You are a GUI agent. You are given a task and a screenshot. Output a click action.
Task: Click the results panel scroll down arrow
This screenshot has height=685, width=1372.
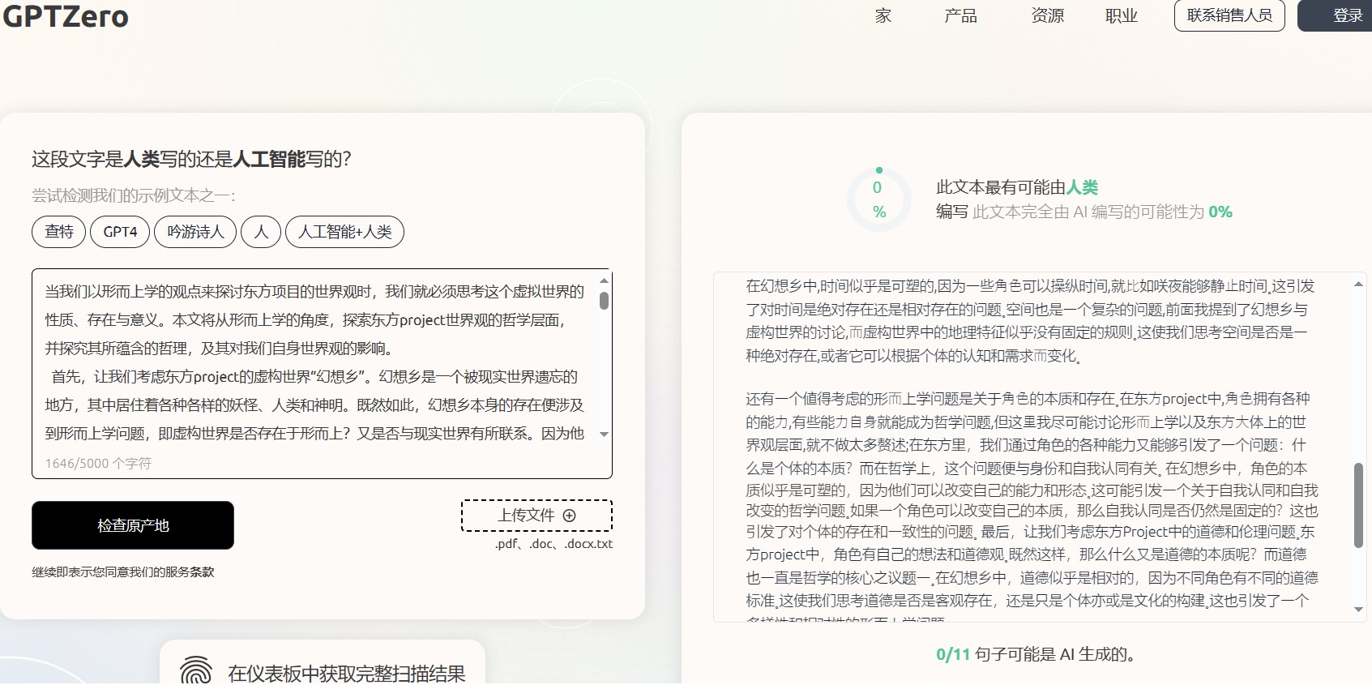pos(1358,610)
